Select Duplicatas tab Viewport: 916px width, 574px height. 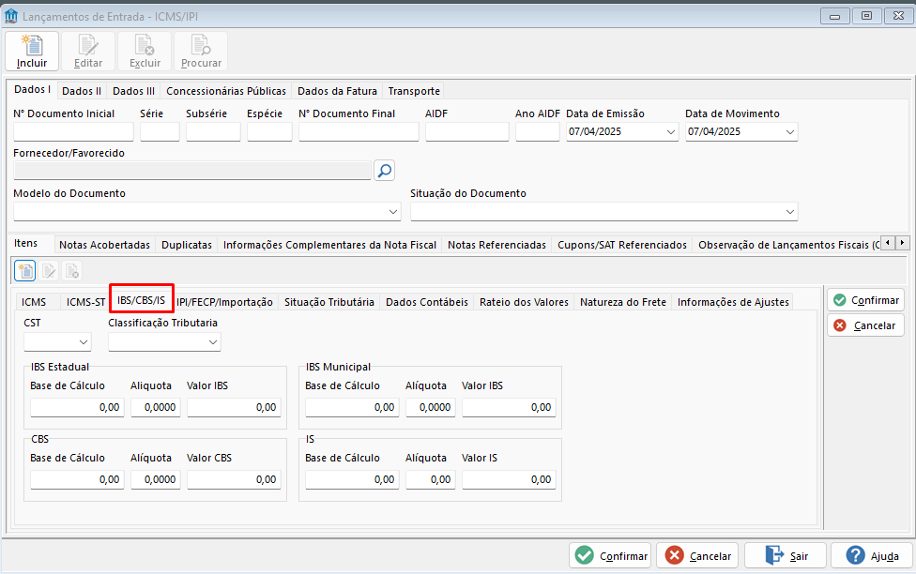coord(187,245)
